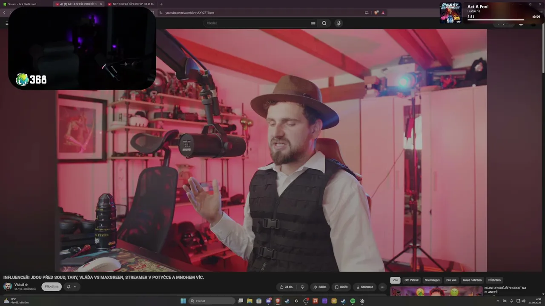Open Discord from the taskbar
Viewport: 545px width, 306px height.
click(x=269, y=301)
